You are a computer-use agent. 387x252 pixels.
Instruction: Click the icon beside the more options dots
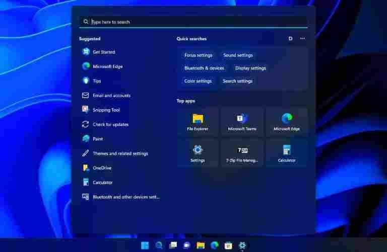290,38
